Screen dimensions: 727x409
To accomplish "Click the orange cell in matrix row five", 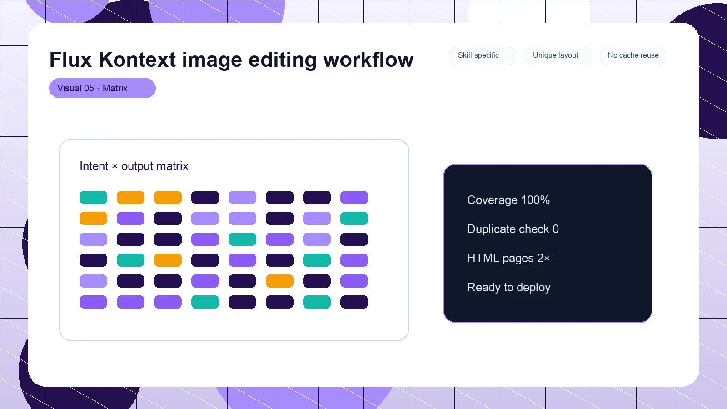I will pyautogui.click(x=279, y=281).
